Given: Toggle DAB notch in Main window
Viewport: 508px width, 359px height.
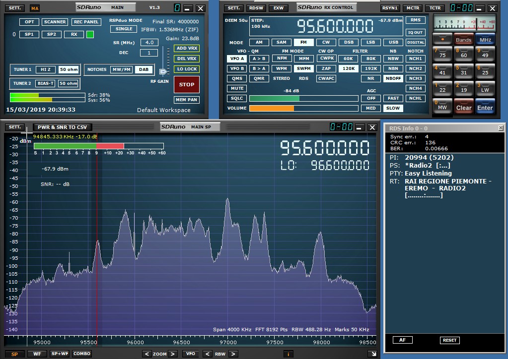Looking at the screenshot, I should 144,69.
